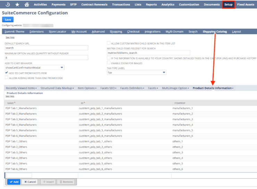Open the Customization menu
This screenshot has width=257, height=189.
(189, 4)
